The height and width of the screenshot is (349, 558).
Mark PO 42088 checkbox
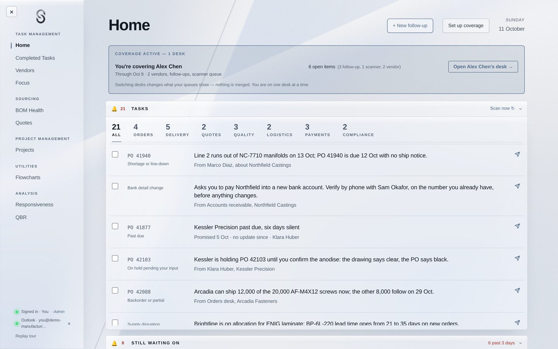[115, 290]
